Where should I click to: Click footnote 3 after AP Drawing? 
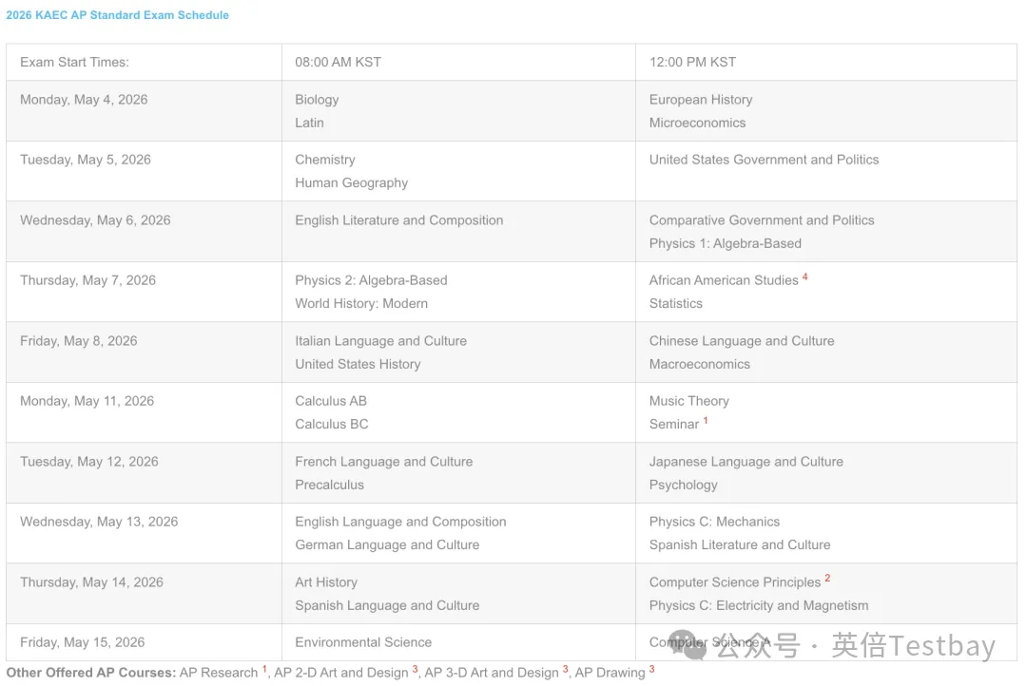coord(651,669)
